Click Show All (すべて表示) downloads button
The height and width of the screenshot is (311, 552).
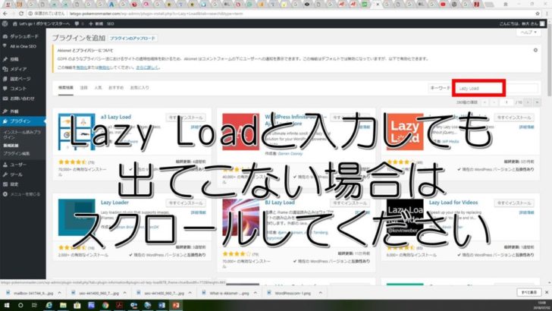click(x=528, y=292)
